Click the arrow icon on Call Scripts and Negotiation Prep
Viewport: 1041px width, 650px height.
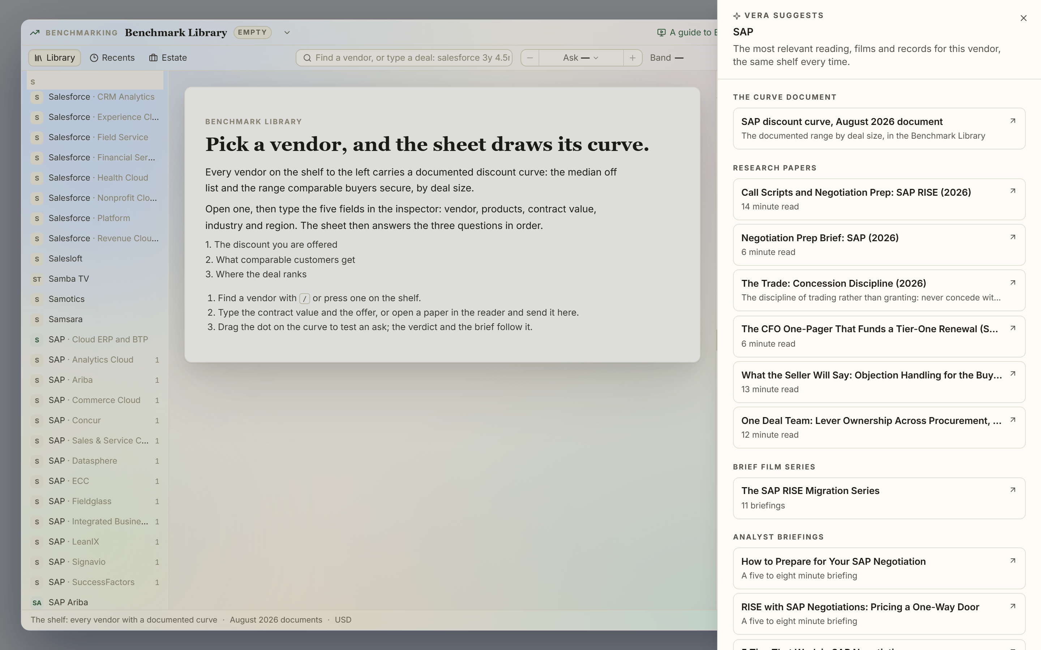coord(1012,191)
